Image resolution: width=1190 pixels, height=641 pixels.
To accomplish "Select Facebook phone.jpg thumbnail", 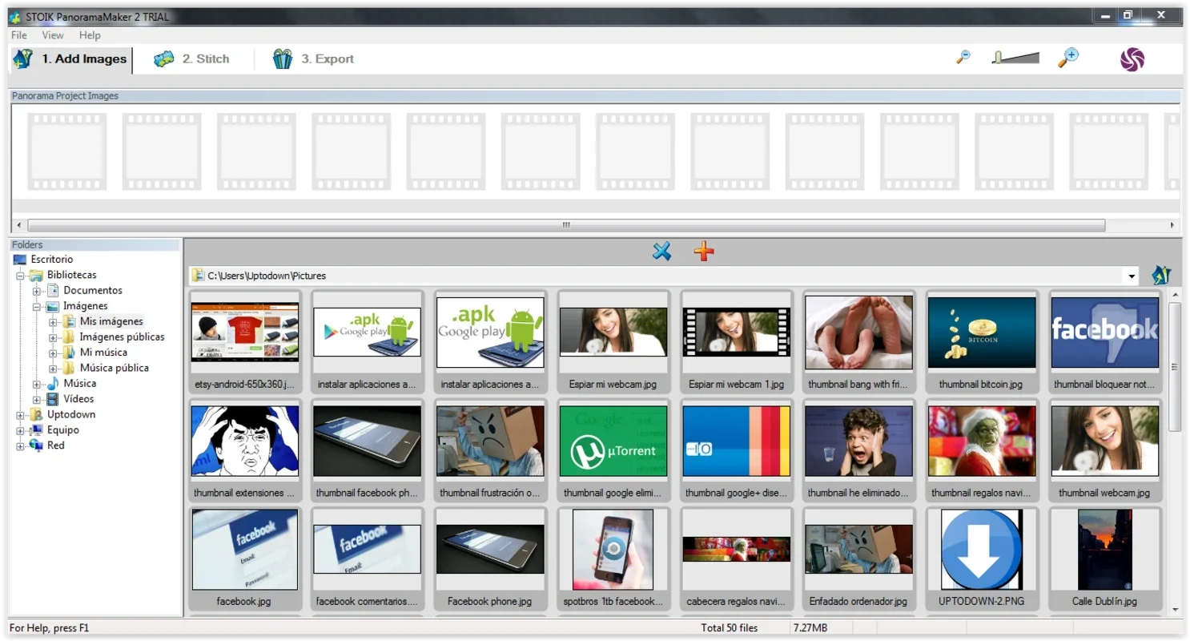I will click(489, 558).
